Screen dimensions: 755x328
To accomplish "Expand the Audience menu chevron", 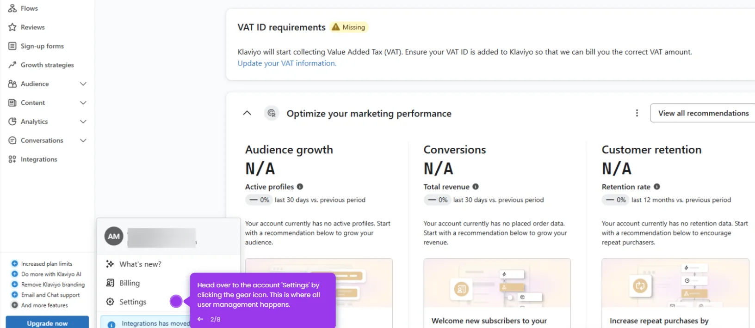I will click(83, 84).
